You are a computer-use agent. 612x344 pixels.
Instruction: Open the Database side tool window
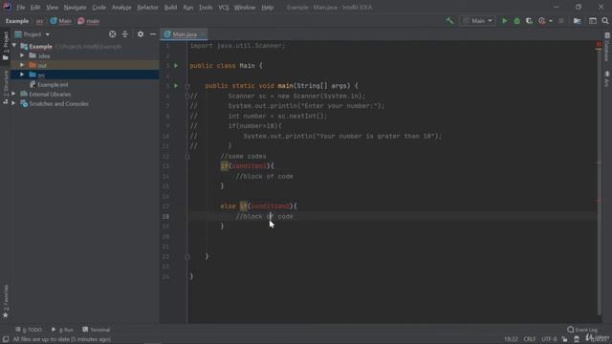606,47
